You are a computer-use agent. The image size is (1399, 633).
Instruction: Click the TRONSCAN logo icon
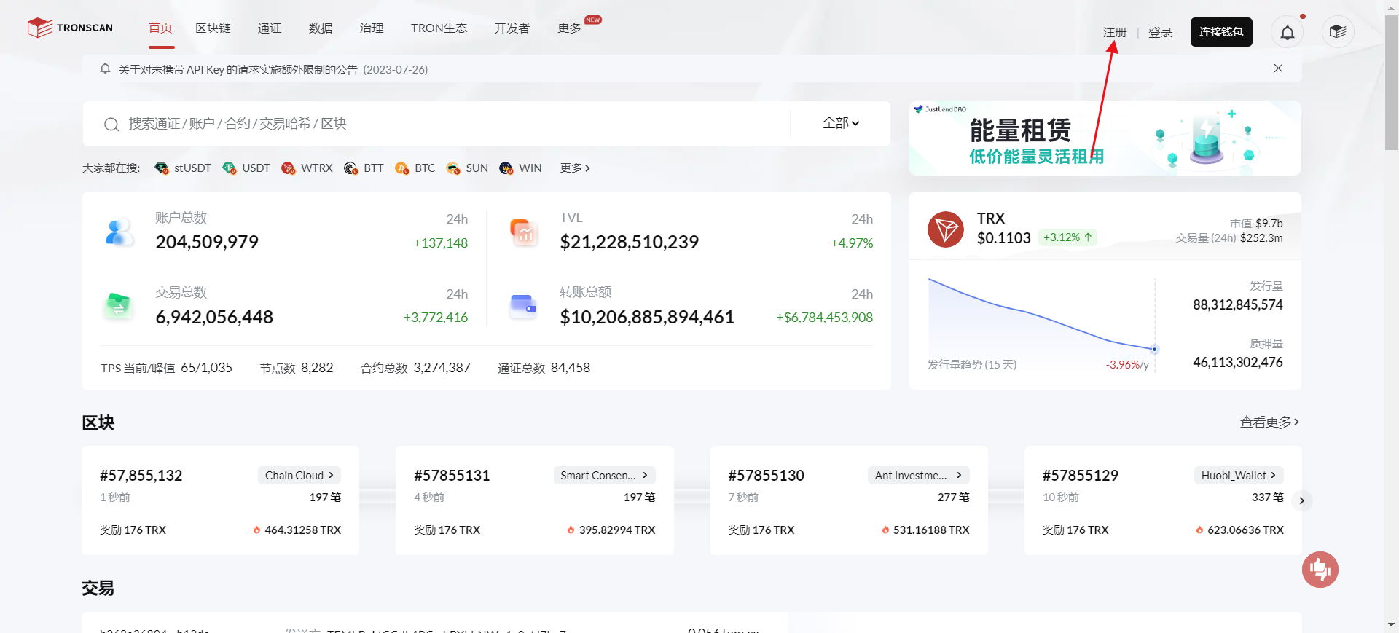click(39, 28)
